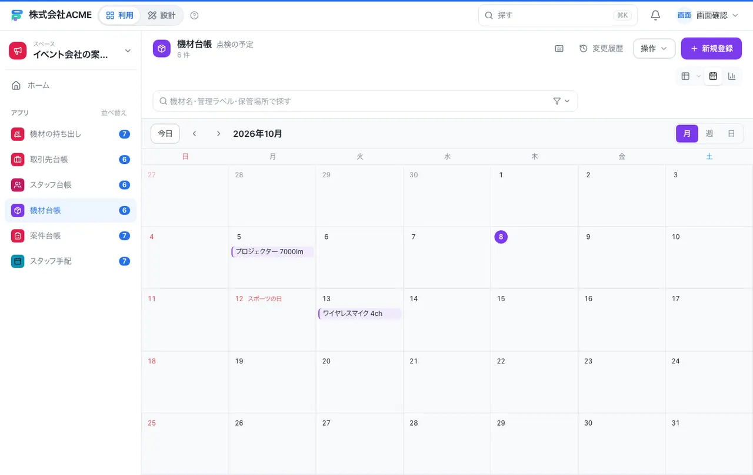Click the 案件台帳 app icon
The width and height of the screenshot is (753, 475).
18,236
